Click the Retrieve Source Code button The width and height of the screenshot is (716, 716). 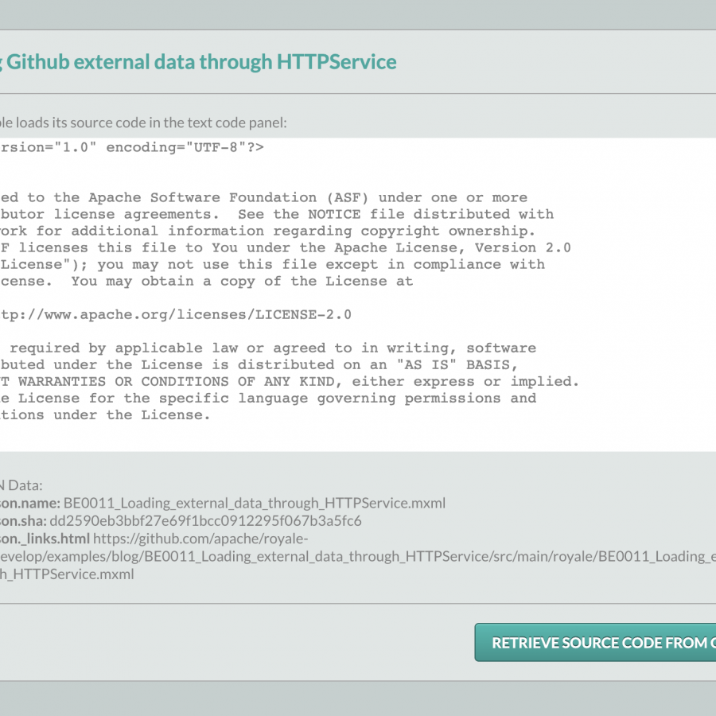pyautogui.click(x=597, y=643)
